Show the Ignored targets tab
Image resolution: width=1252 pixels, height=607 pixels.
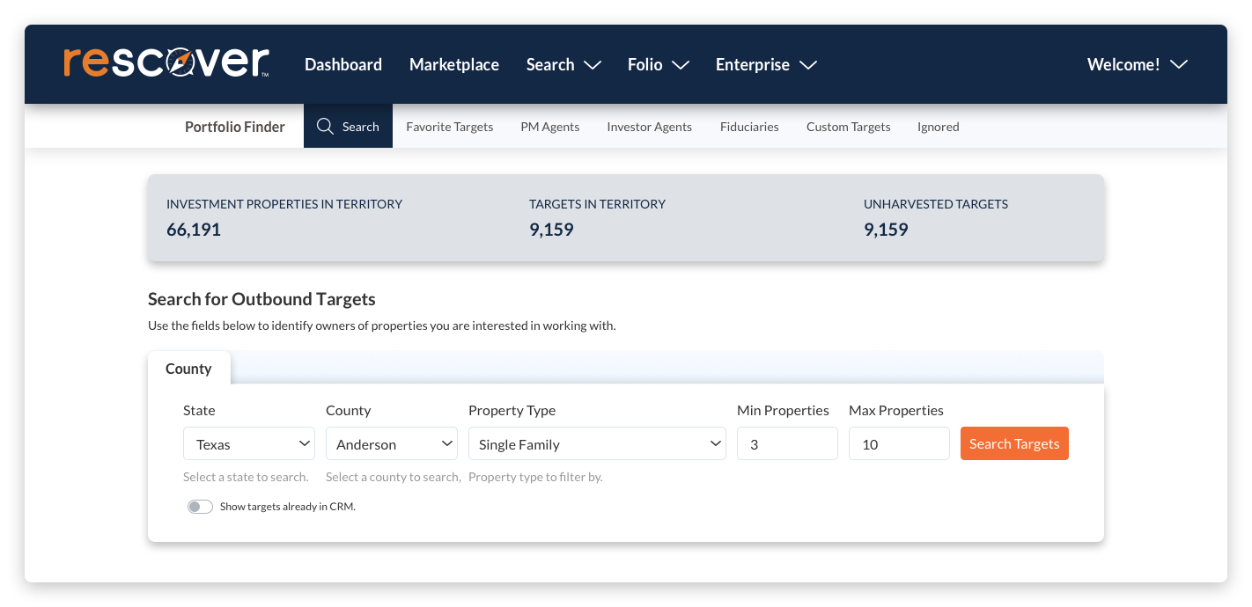point(938,127)
